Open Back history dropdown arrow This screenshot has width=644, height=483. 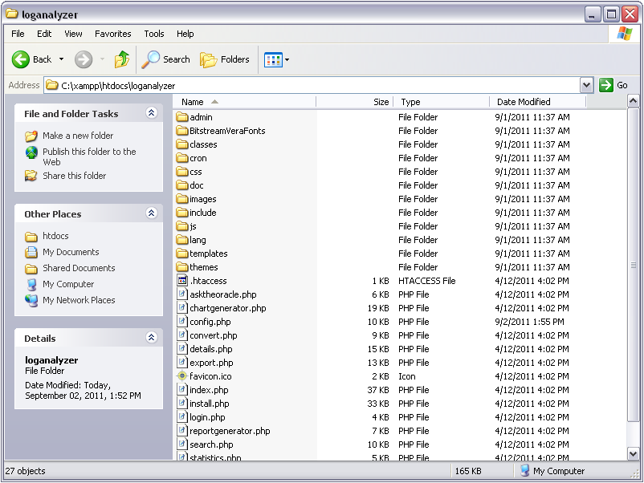tap(61, 59)
